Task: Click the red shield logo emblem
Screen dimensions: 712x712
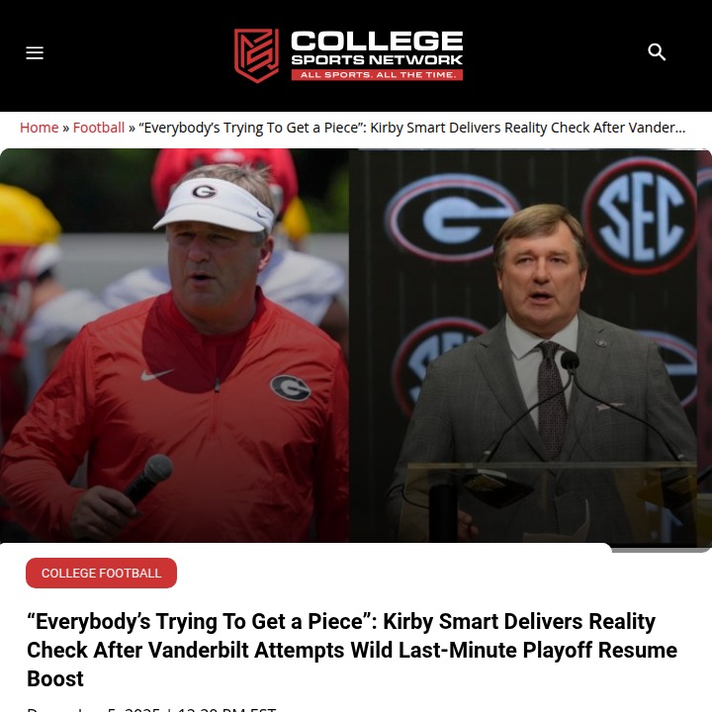Action: tap(255, 54)
